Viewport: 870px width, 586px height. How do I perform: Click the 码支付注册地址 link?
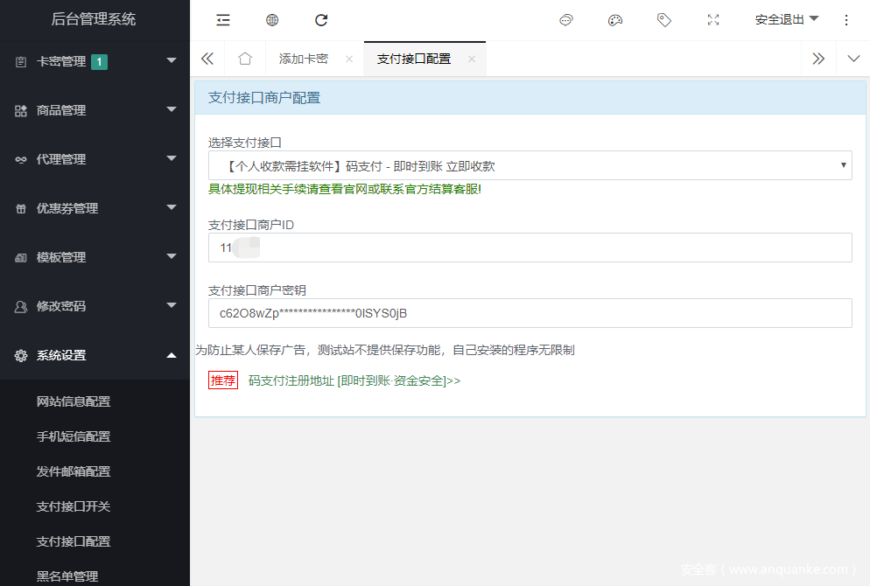354,380
